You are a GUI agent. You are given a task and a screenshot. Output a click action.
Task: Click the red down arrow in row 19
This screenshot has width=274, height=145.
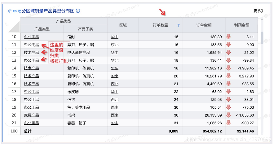pos(228,107)
